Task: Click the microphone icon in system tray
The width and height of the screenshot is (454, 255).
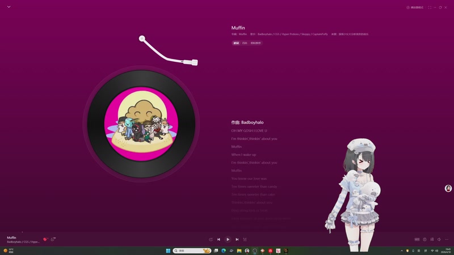Action: coord(413,250)
